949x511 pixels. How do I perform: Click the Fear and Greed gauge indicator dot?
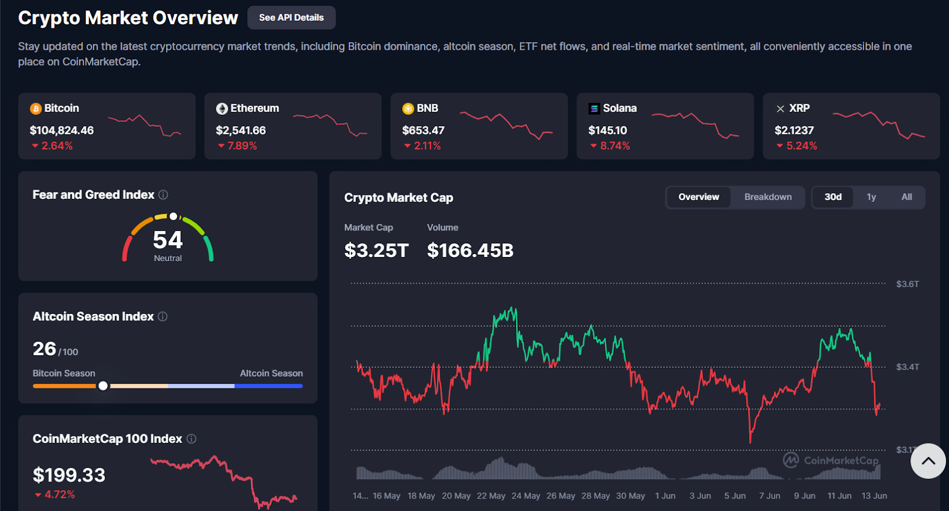173,216
